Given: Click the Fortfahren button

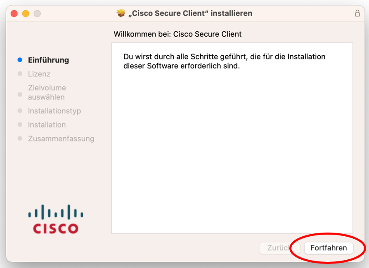Looking at the screenshot, I should pos(329,248).
